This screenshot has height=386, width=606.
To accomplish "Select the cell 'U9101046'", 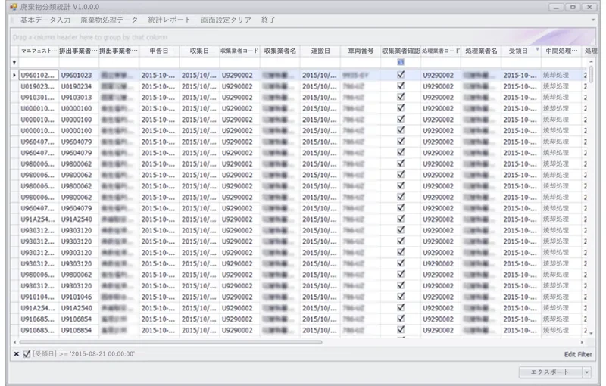I will pos(79,297).
